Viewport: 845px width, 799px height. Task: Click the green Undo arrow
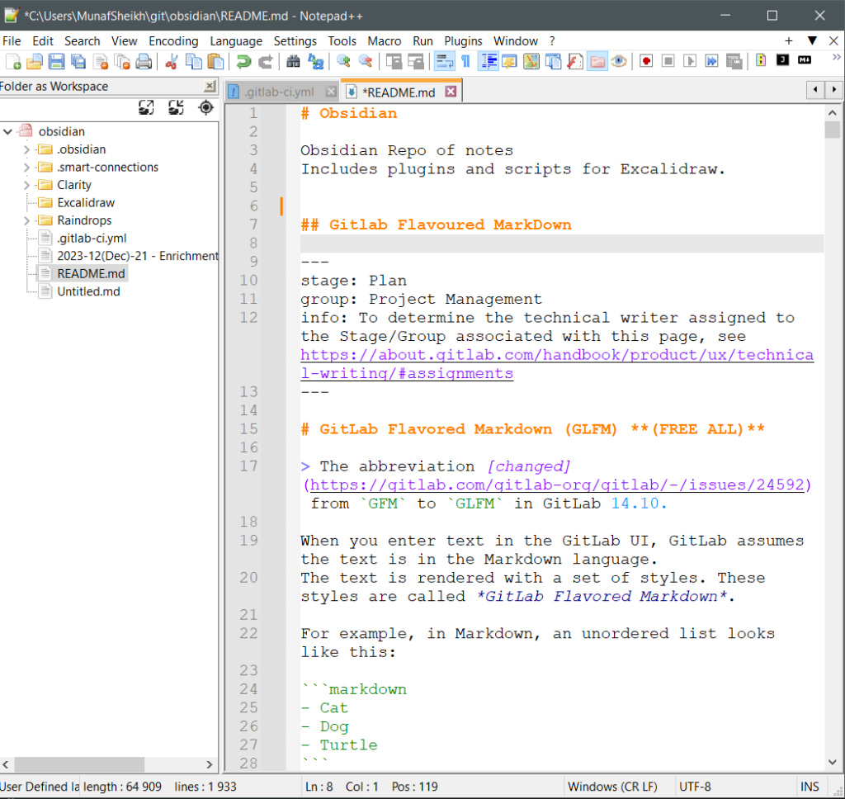click(243, 62)
